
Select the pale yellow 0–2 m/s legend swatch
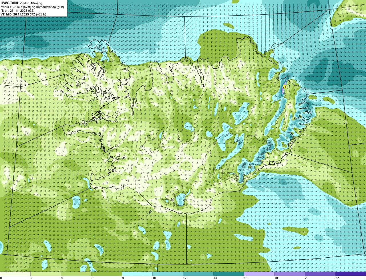pos(15,274)
